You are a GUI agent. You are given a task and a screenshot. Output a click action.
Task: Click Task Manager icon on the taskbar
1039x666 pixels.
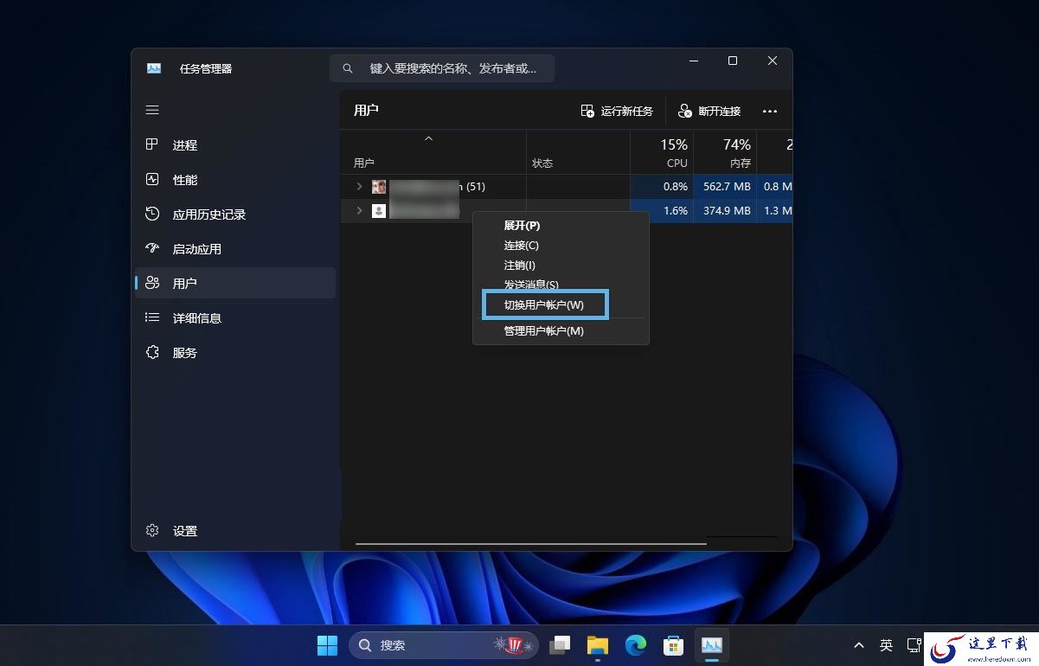point(712,645)
